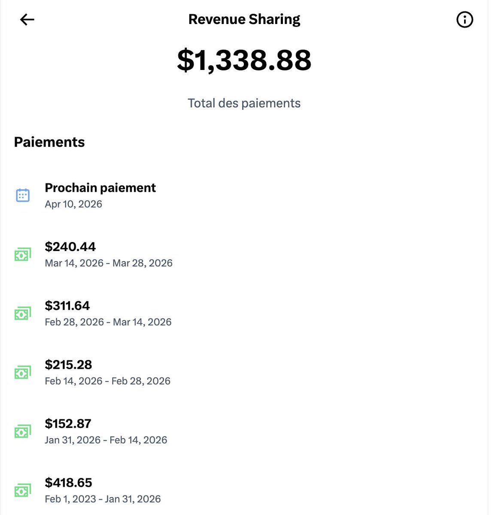Screen dimensions: 495x515
Task: Click the money icon next to $240.44
Action: tap(23, 254)
